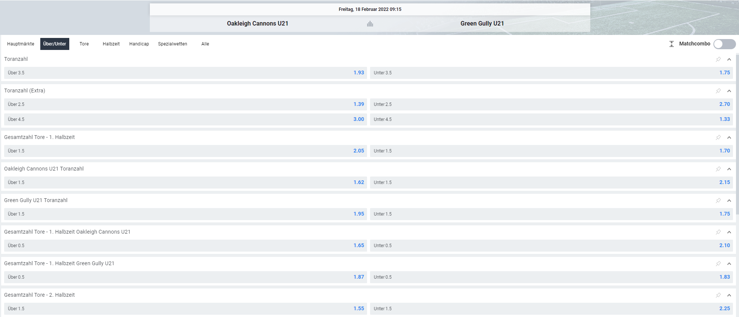
Task: Select the Über/Unter tab
Action: tap(55, 44)
